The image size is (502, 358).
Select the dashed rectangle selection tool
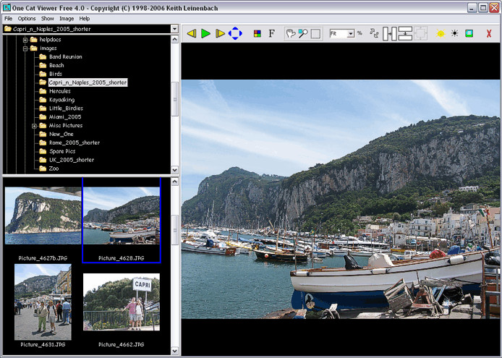point(315,33)
